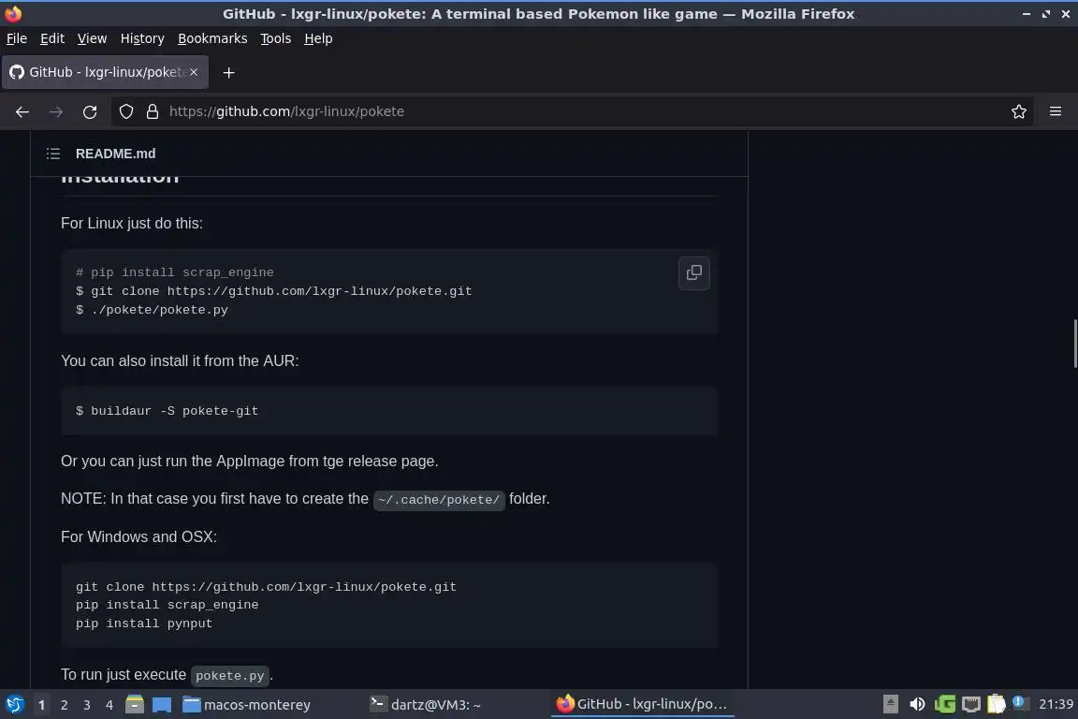Screen dimensions: 1078x719
Task: Go back to the previous page
Action: 22,111
